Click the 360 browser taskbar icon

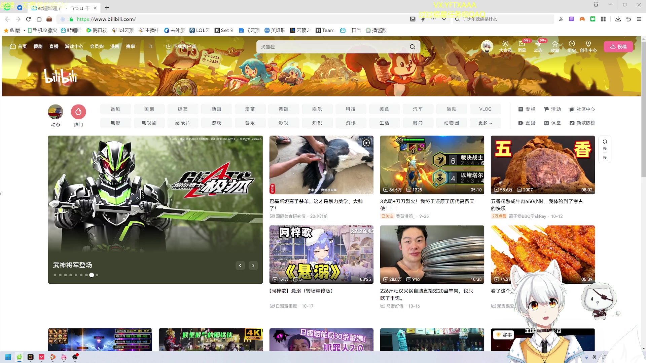point(20,357)
